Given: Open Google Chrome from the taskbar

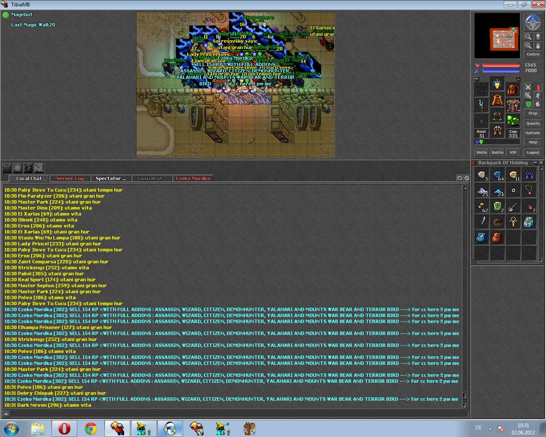Looking at the screenshot, I should (x=90, y=428).
